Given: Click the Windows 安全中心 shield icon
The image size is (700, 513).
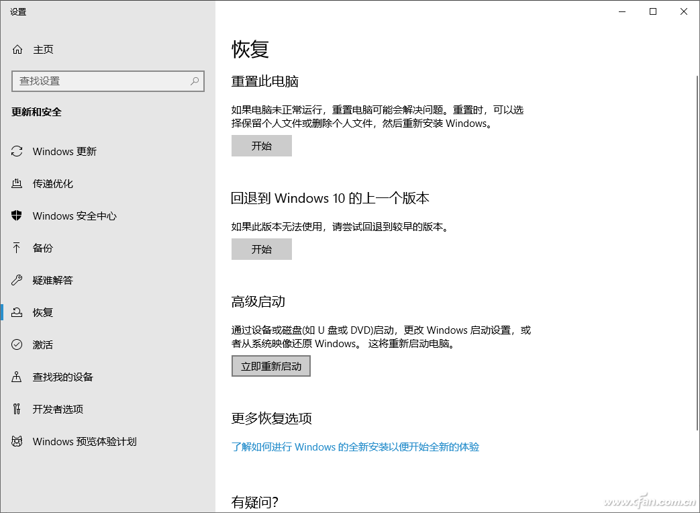Looking at the screenshot, I should (x=17, y=216).
